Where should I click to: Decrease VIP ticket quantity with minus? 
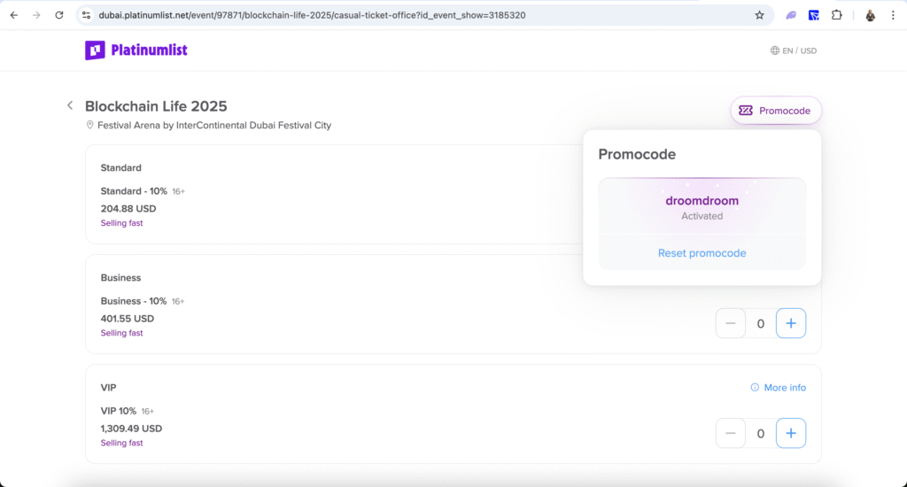coord(731,433)
